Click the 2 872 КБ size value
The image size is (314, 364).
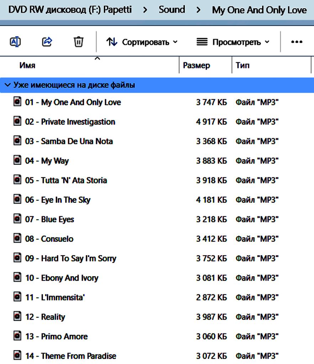211,298
